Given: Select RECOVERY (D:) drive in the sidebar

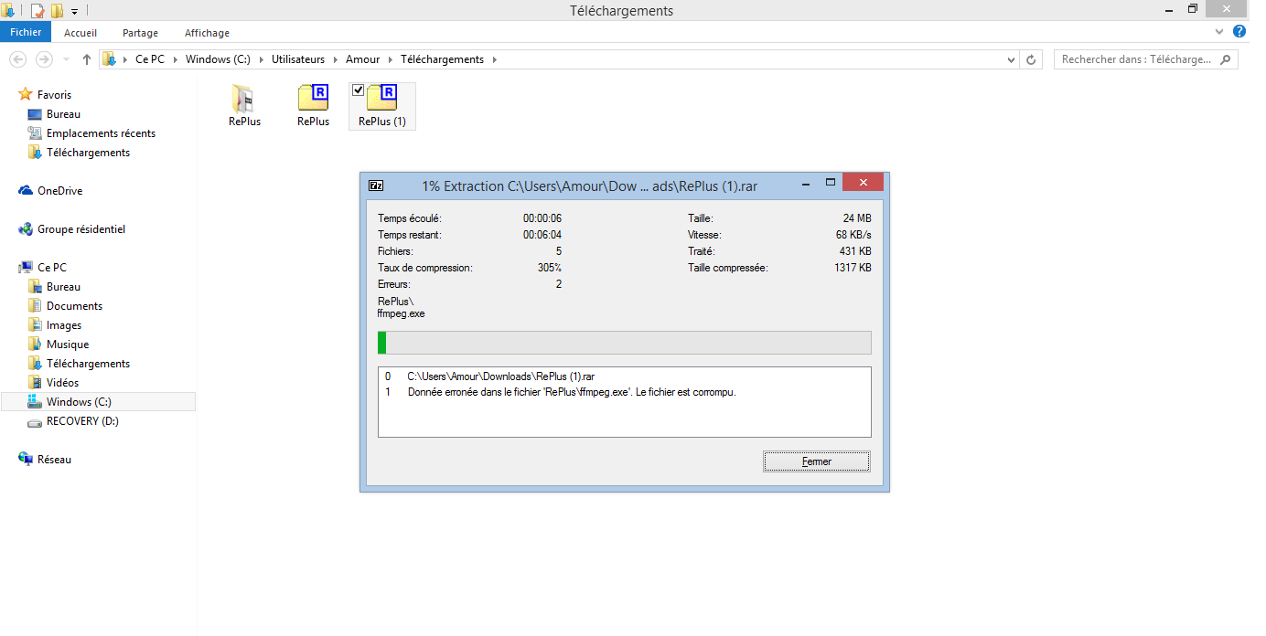Looking at the screenshot, I should pos(82,421).
